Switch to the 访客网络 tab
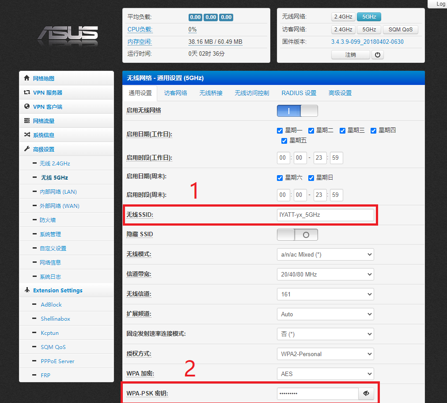This screenshot has width=447, height=403. tap(176, 93)
